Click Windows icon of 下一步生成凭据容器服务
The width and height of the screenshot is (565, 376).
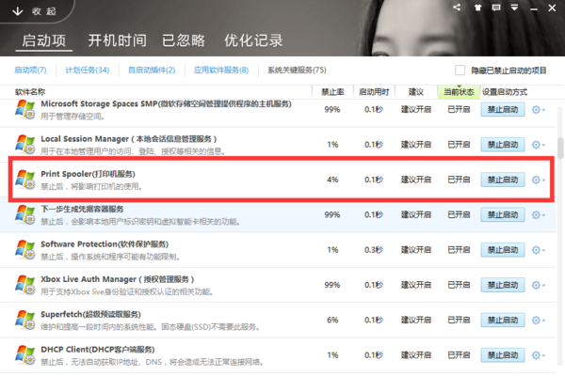[x=25, y=214]
